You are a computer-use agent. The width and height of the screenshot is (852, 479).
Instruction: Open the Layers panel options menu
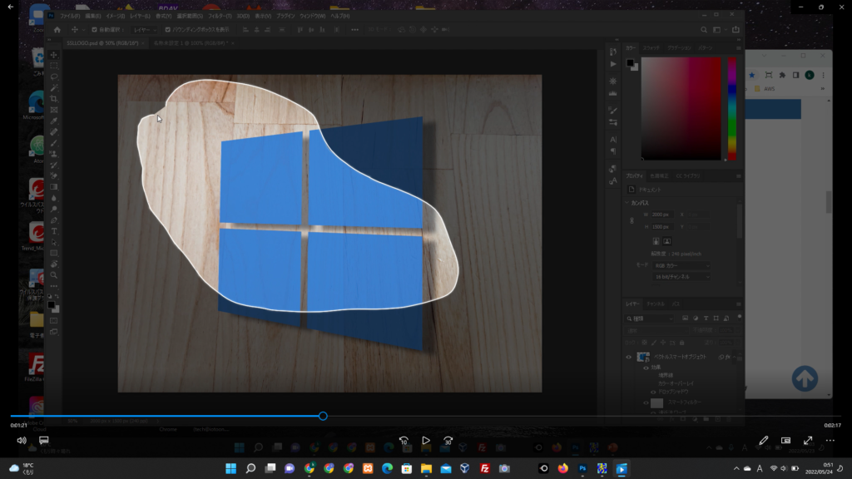739,304
